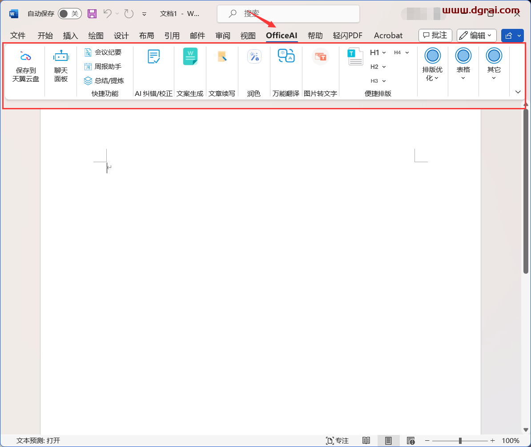Click the 便捷排版 document layout icon
Screen dimensions: 531x447
[355, 57]
